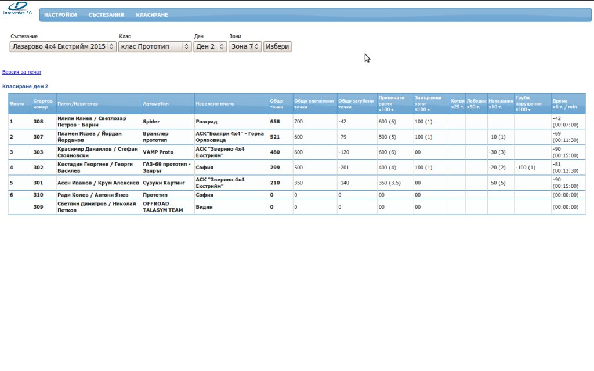Click the Наказания column header
Screen dimensions: 594x371
(x=501, y=104)
